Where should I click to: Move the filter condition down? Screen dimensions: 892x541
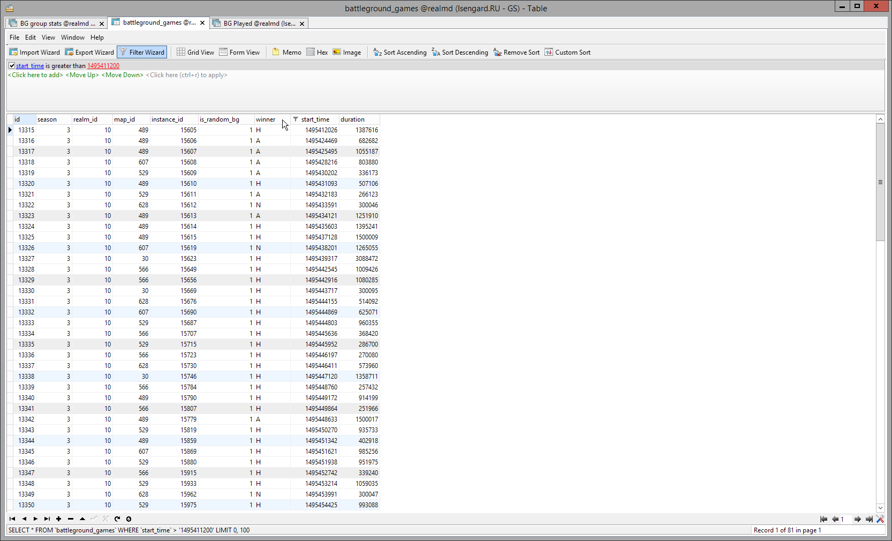(122, 75)
